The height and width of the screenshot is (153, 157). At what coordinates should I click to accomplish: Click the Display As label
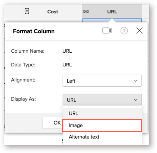tap(23, 99)
